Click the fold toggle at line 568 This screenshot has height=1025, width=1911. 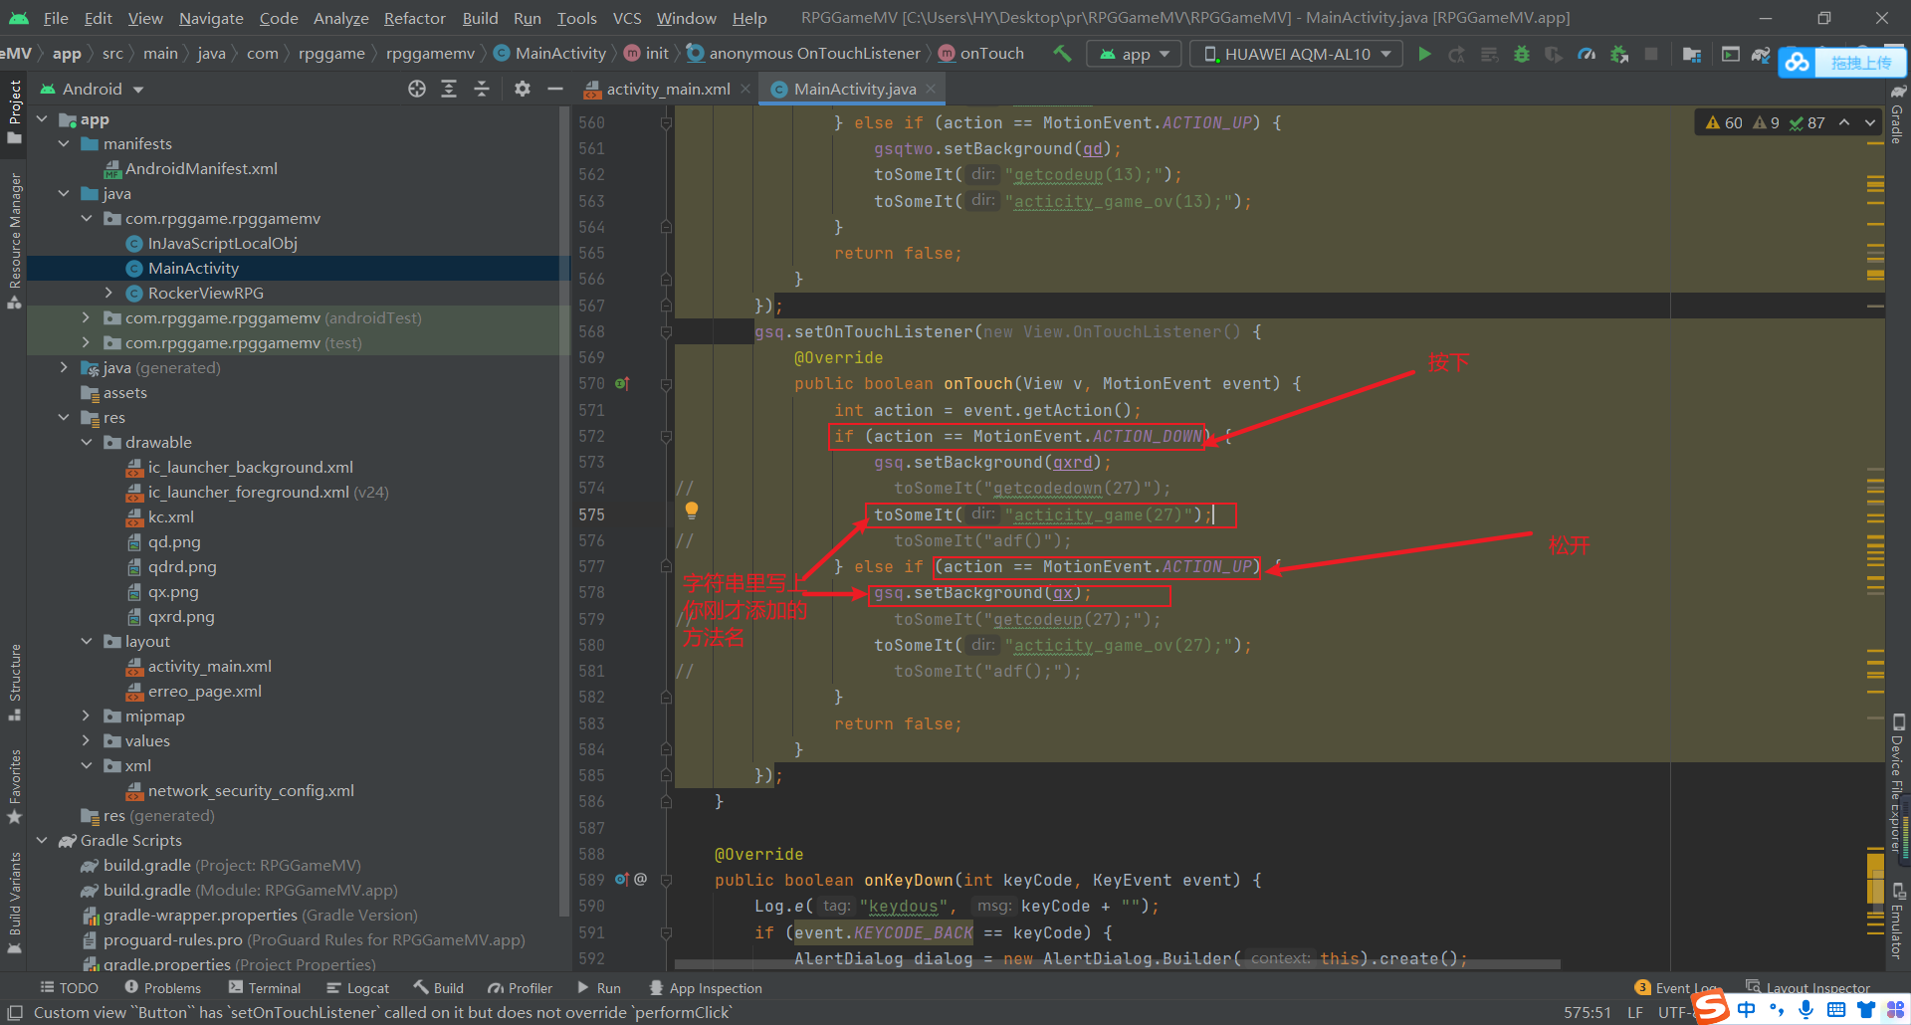coord(666,331)
